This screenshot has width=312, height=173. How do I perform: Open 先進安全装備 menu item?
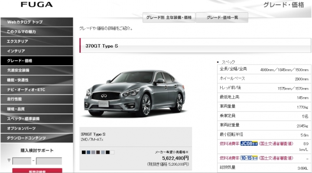point(37,70)
